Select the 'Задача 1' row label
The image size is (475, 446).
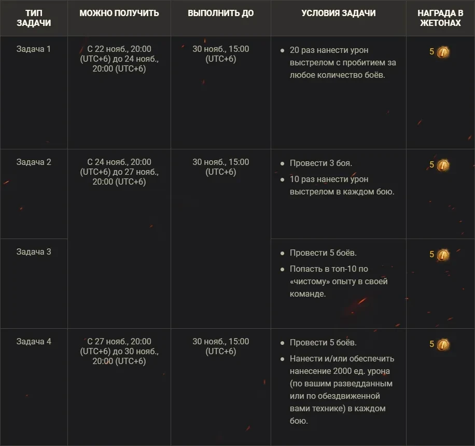click(x=34, y=49)
